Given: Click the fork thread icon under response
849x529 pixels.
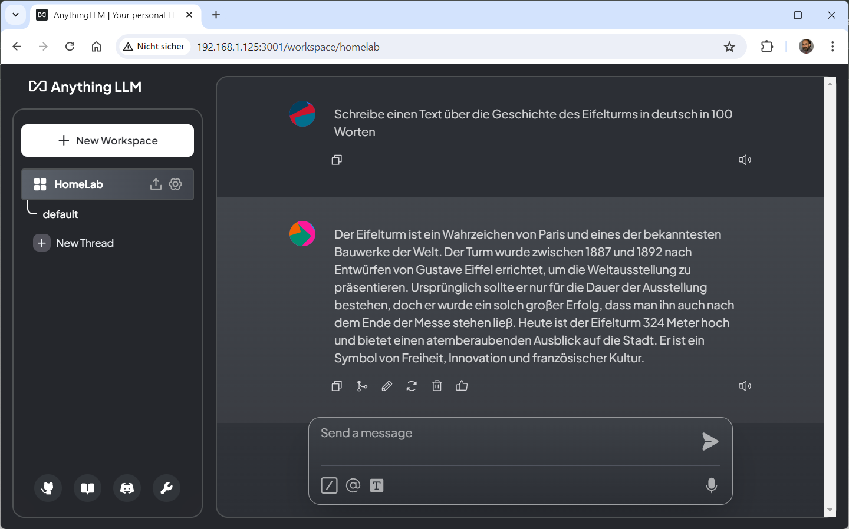Looking at the screenshot, I should 362,386.
